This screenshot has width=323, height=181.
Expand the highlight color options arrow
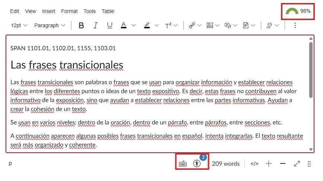(157, 25)
